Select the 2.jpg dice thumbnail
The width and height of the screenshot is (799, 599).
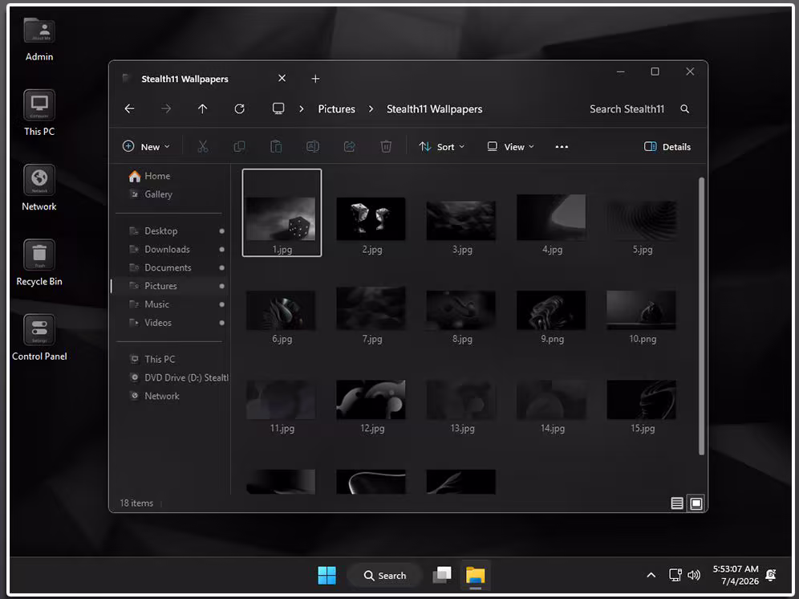click(x=371, y=218)
